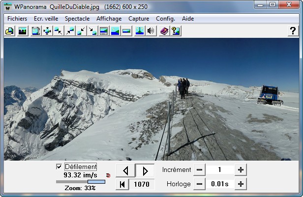Jump to panorama start button
This screenshot has height=197, width=303.
click(122, 184)
